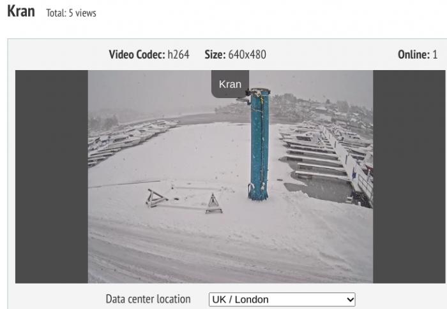
Task: Click the right dark letterbox bar
Action: click(x=409, y=176)
